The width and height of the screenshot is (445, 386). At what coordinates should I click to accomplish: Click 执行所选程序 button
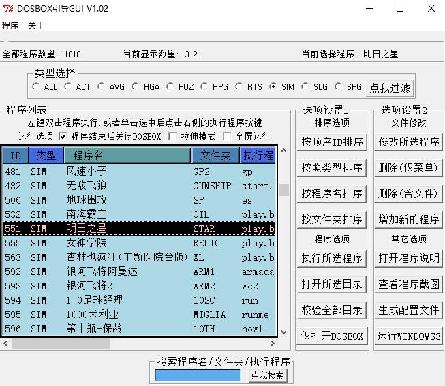tap(332, 259)
